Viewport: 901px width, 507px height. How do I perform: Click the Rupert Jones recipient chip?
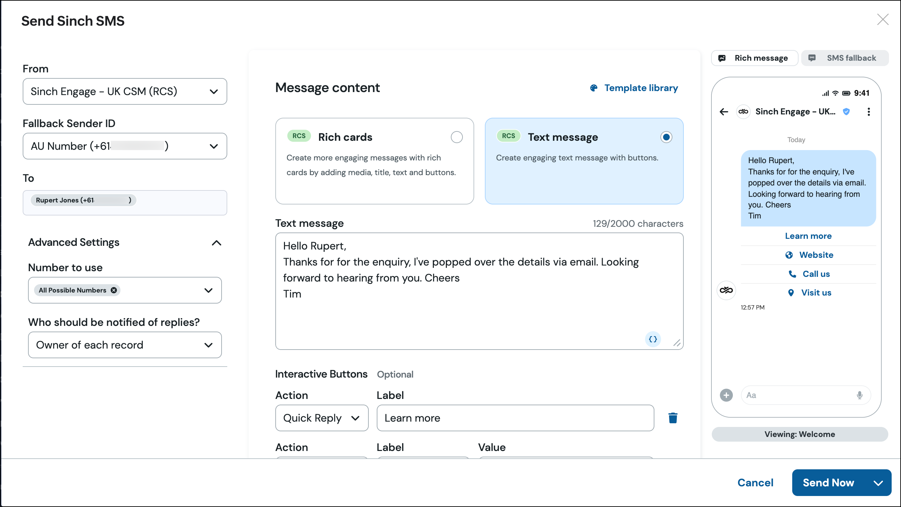click(83, 200)
